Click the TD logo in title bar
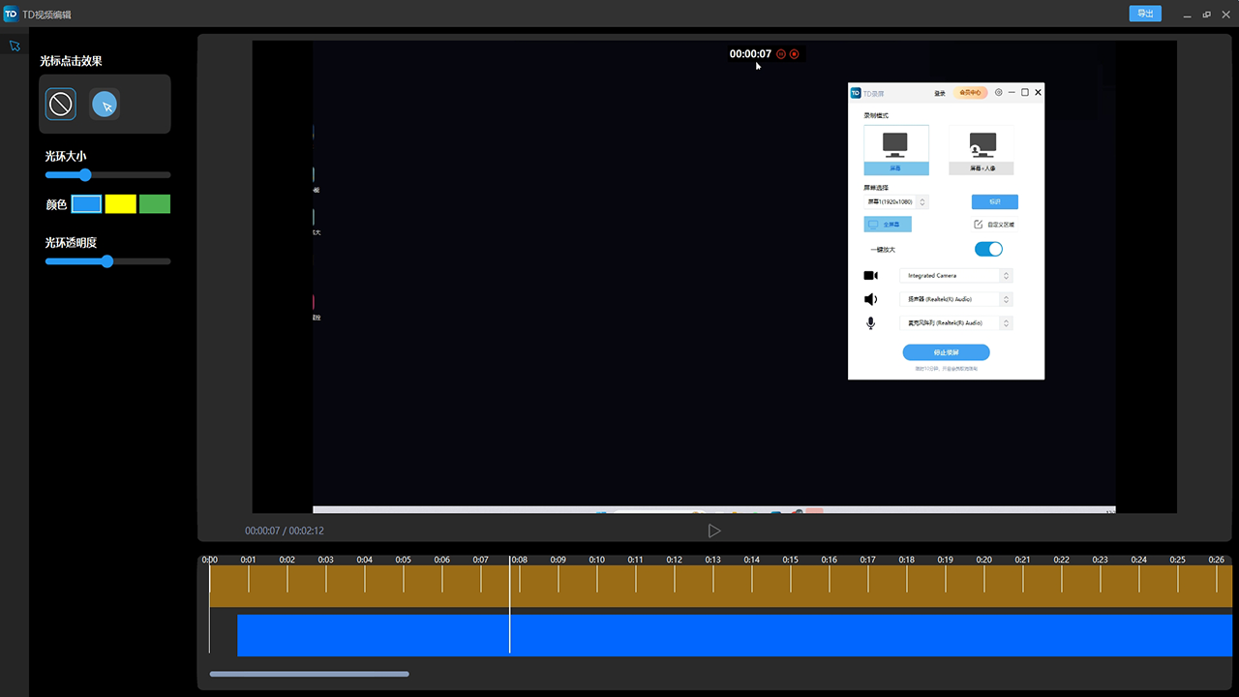Viewport: 1239px width, 697px height. [x=11, y=15]
